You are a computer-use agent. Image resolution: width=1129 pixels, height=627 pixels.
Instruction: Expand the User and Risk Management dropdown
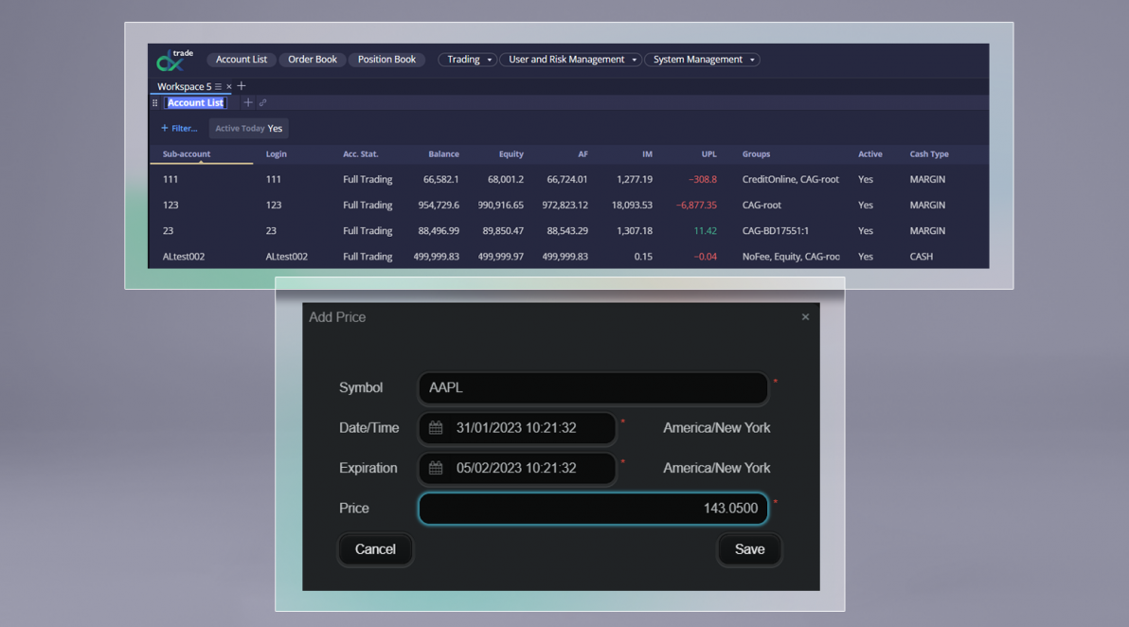click(x=570, y=60)
